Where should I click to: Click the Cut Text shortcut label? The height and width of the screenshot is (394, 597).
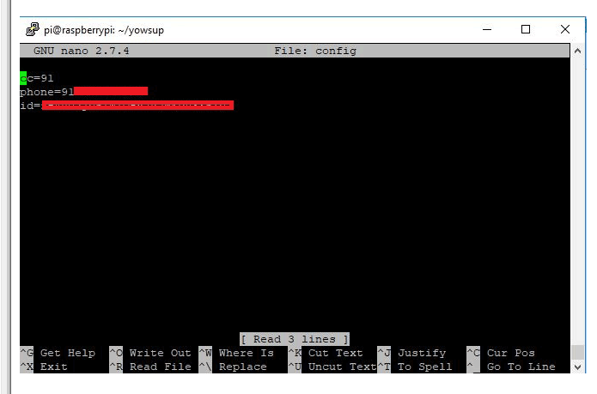point(335,353)
